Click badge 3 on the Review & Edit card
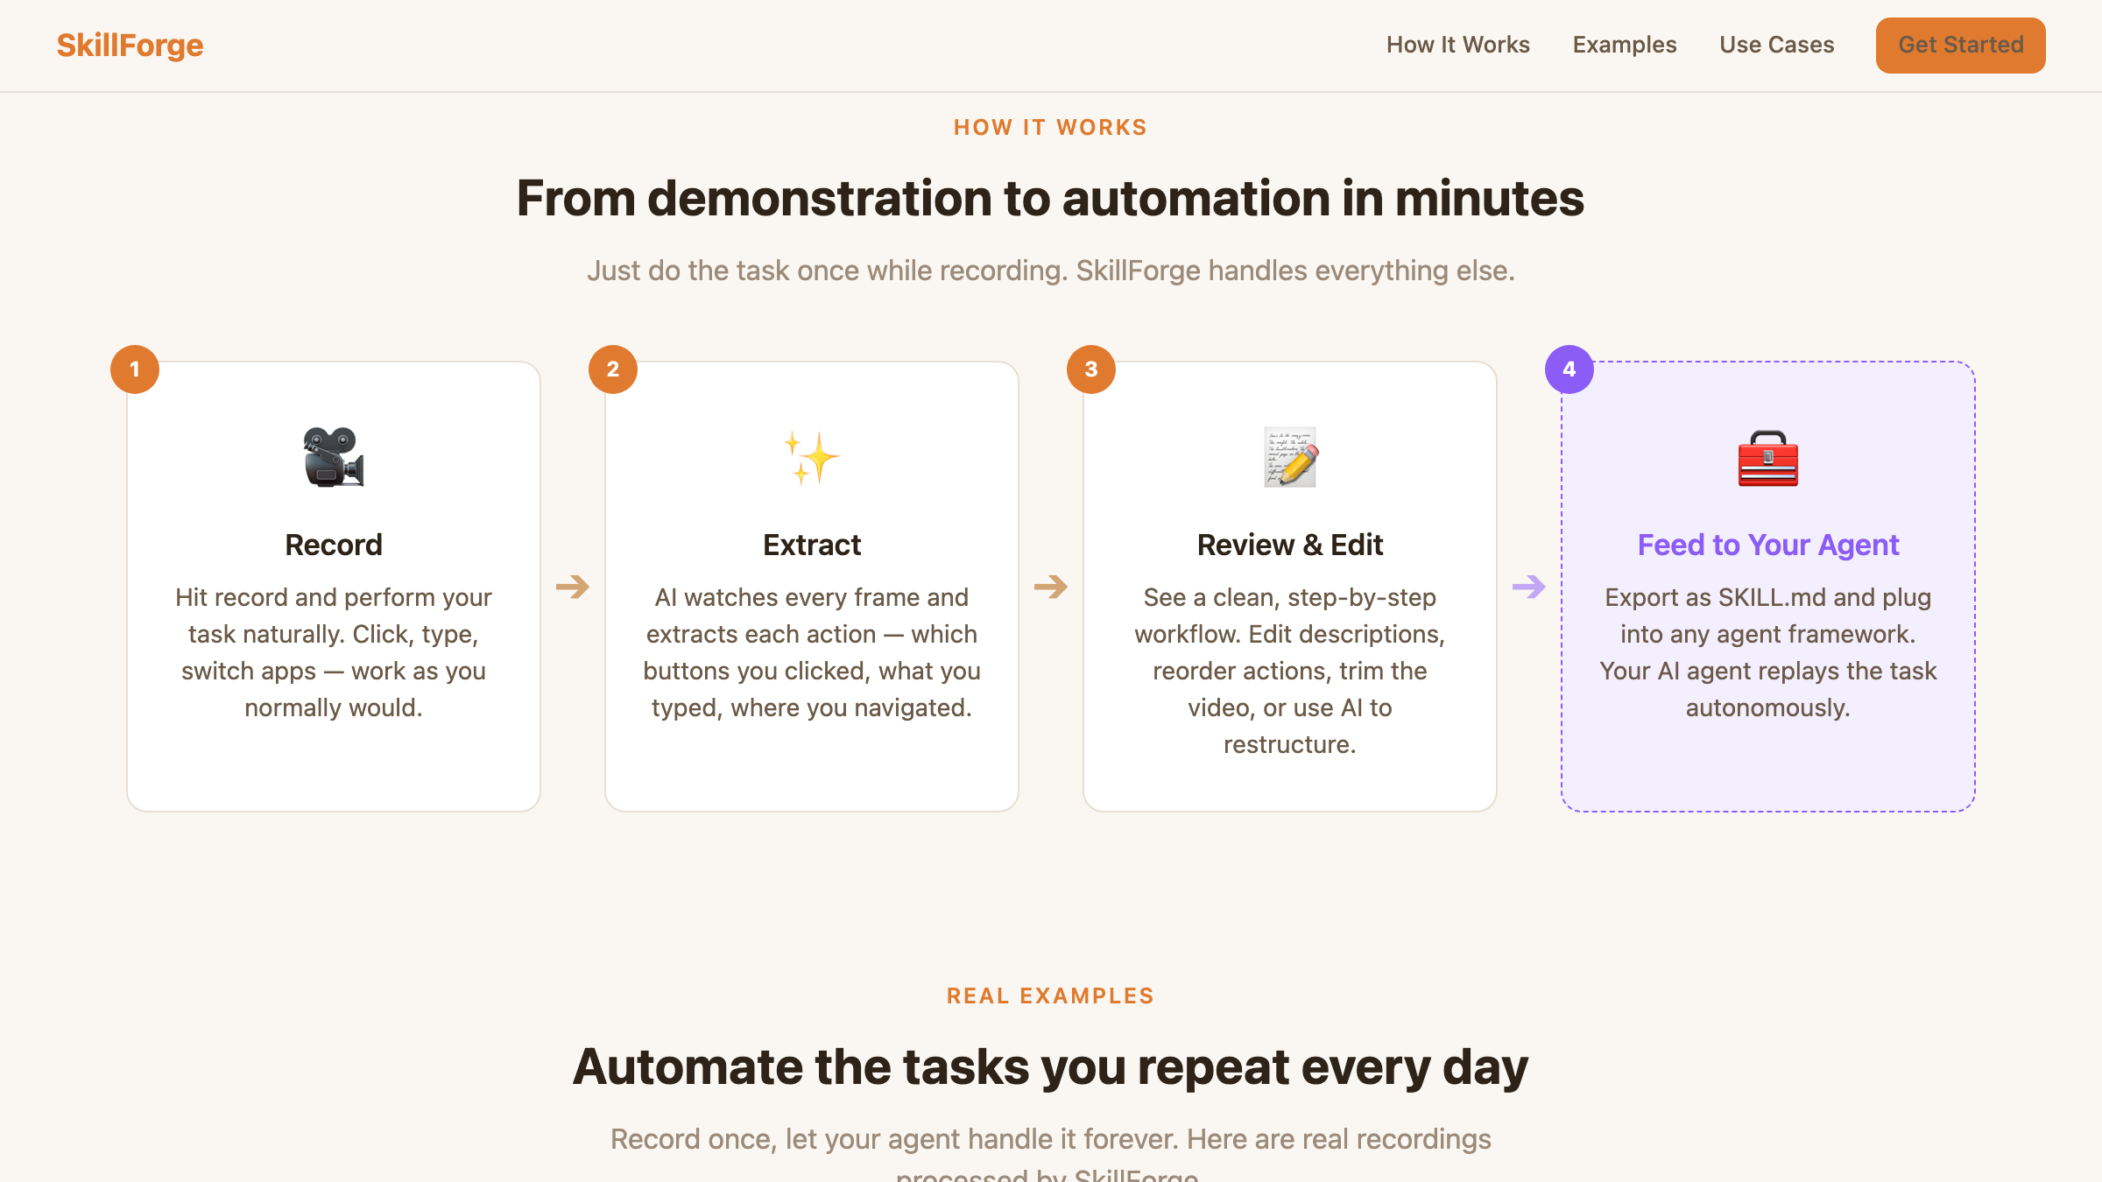2102x1182 pixels. [x=1091, y=369]
